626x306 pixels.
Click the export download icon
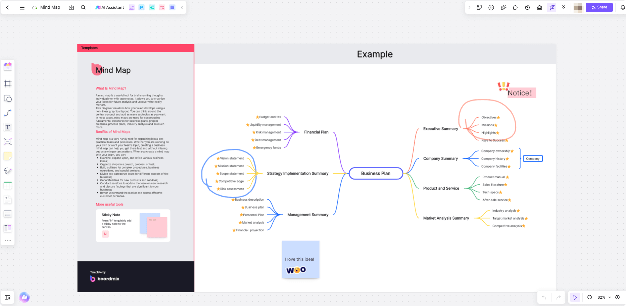point(71,7)
